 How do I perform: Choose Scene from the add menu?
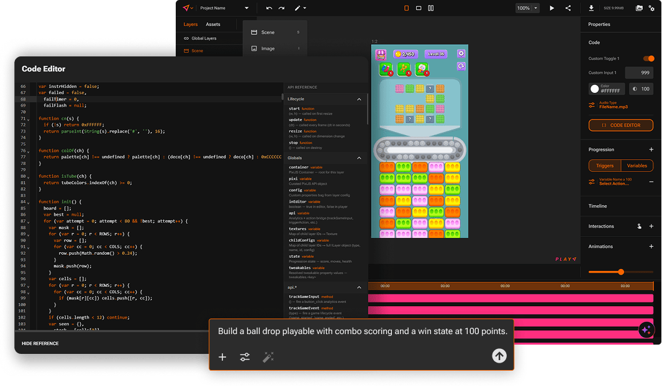pos(275,32)
